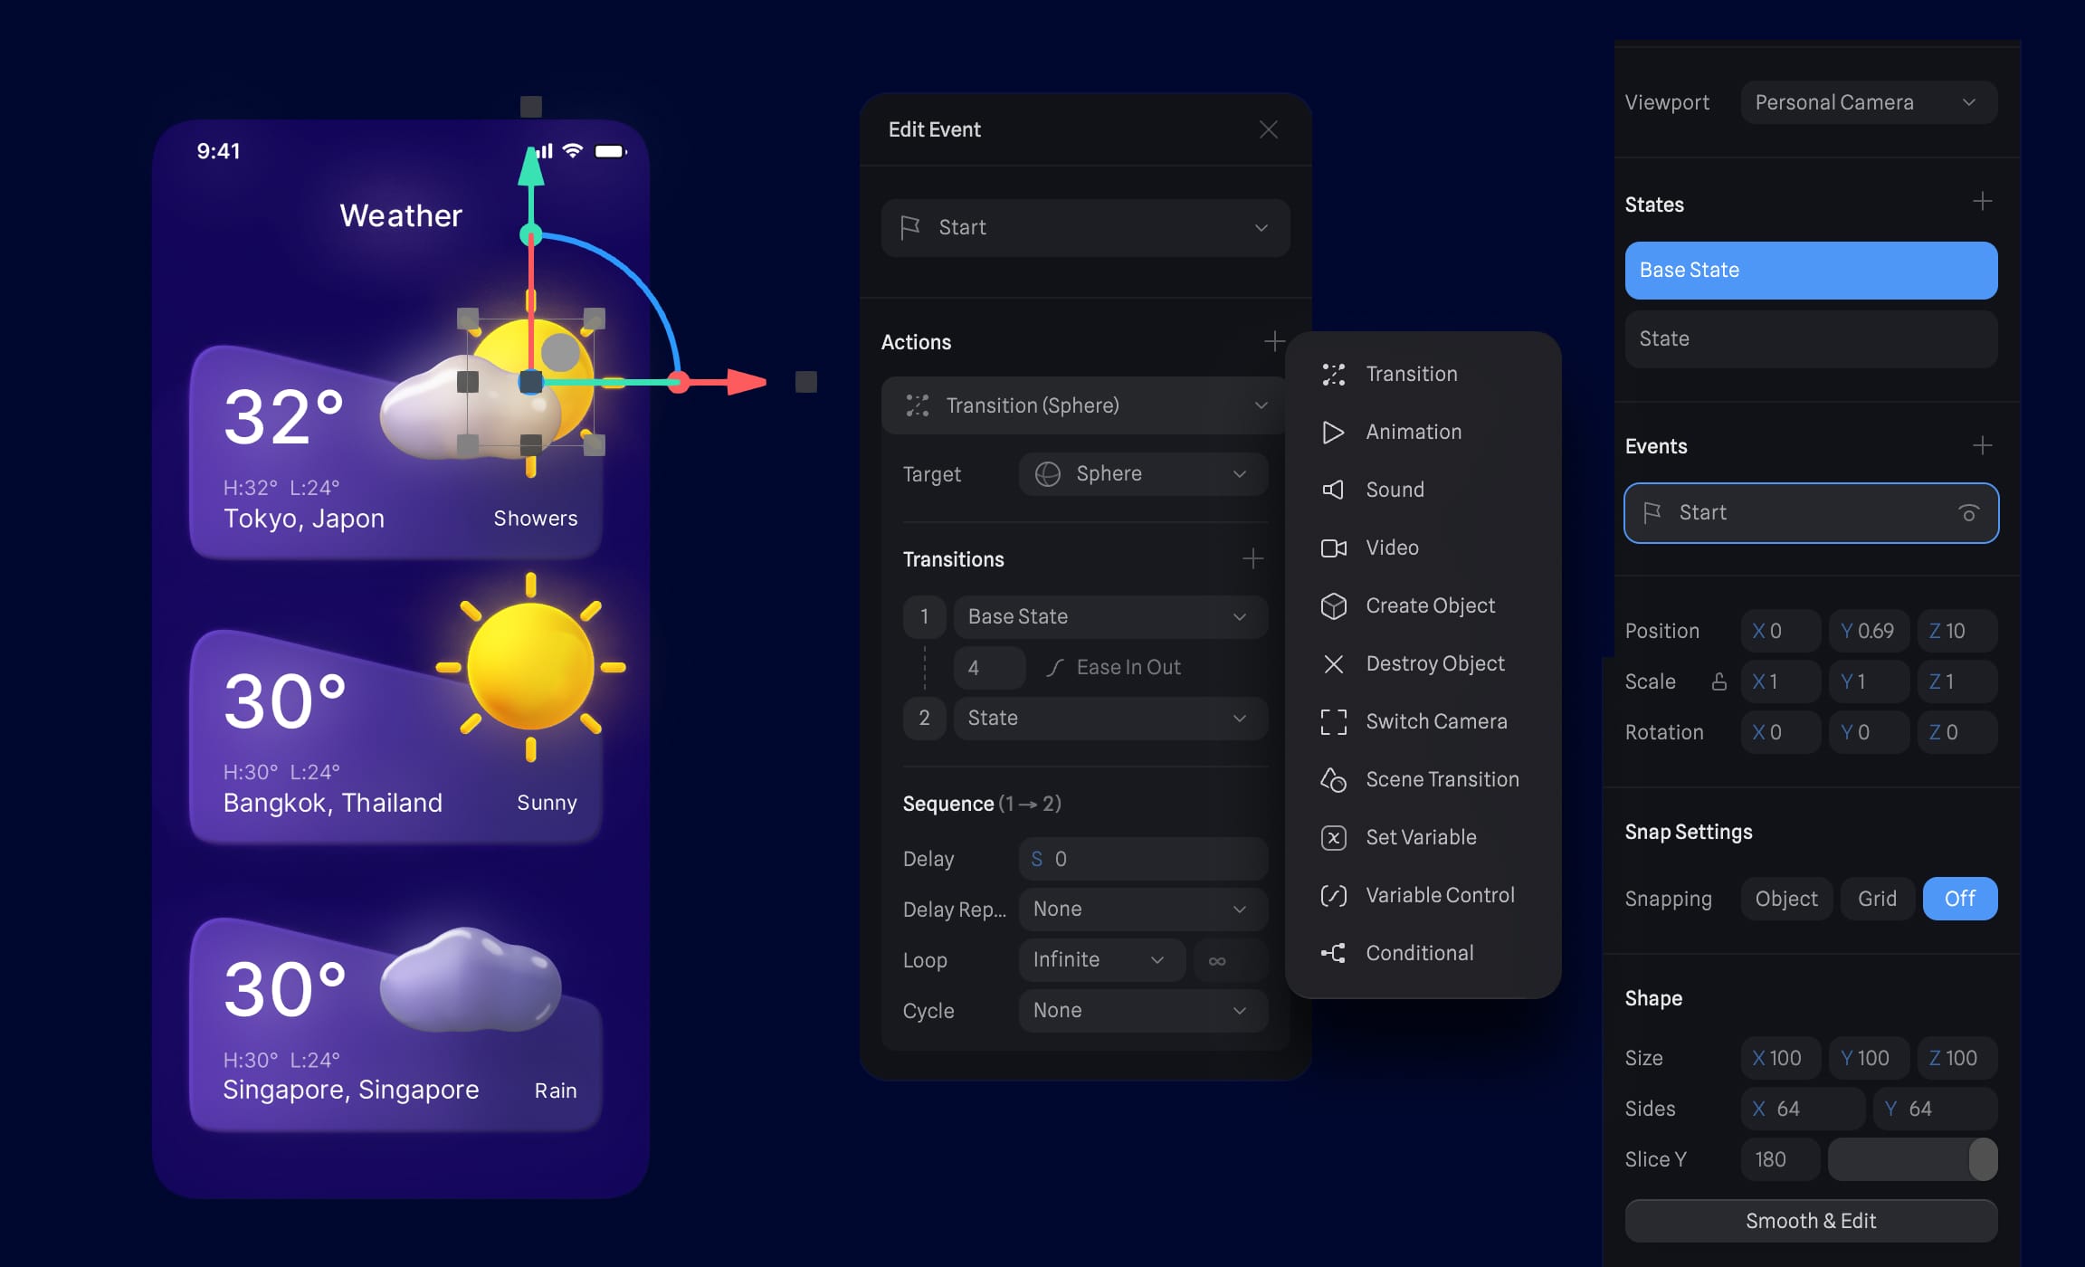Viewport: 2085px width, 1267px height.
Task: Close the Edit Event panel
Action: coord(1269,129)
